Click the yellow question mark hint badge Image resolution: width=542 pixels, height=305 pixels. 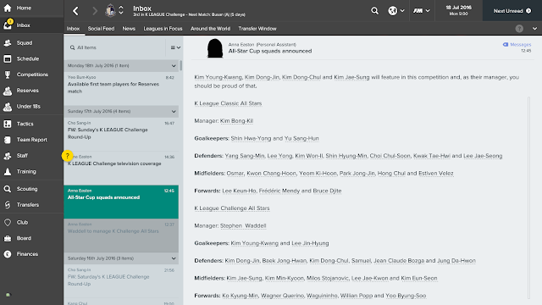[68, 156]
